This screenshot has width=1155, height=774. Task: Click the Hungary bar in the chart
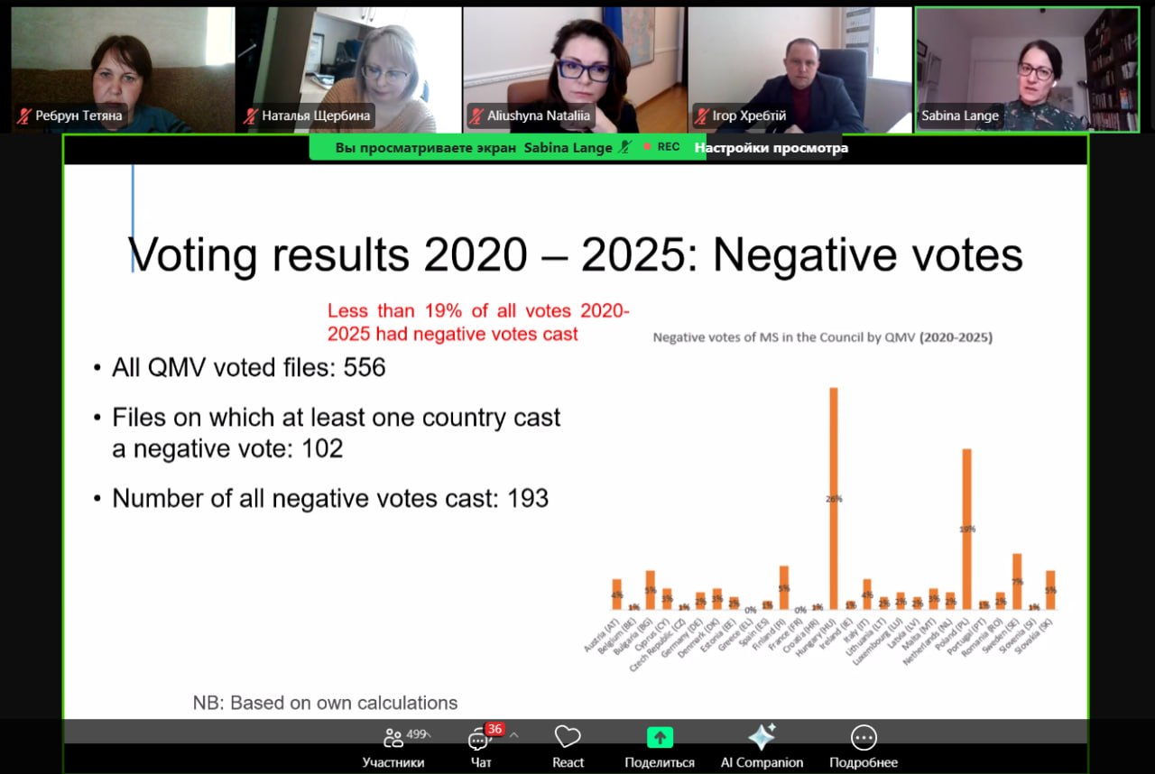[834, 498]
